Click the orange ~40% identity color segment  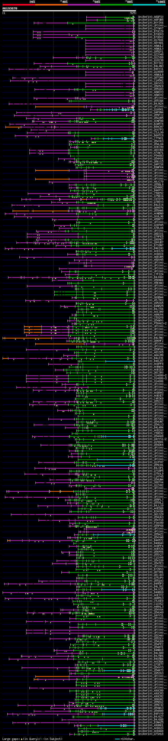pyautogui.click(x=51, y=5)
